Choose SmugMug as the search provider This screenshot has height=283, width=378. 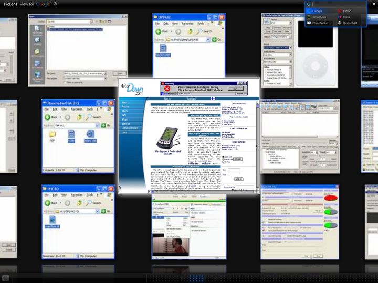pos(316,17)
